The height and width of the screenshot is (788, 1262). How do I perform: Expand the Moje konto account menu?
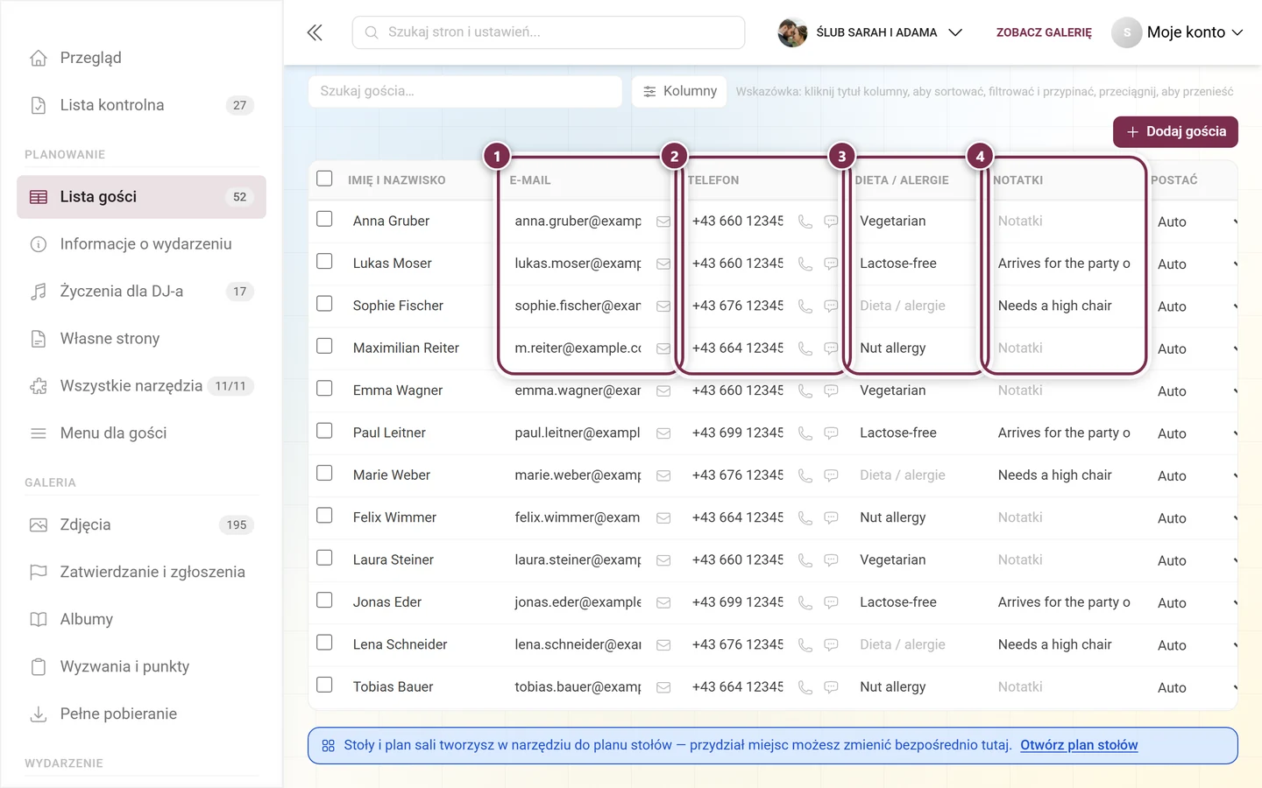pos(1178,32)
